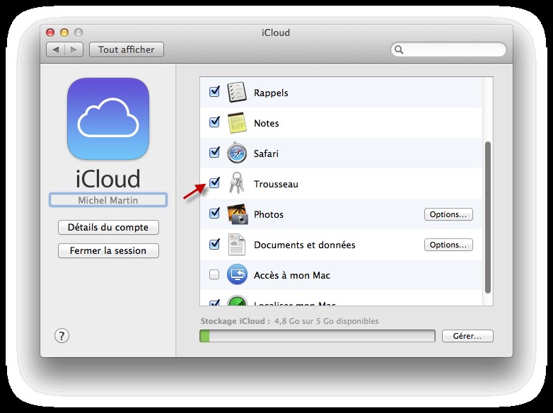Screen dimensions: 553x413
Task: Click the Trousseau keys icon
Action: [x=237, y=184]
